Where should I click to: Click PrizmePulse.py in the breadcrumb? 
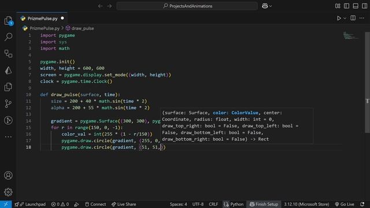point(45,28)
